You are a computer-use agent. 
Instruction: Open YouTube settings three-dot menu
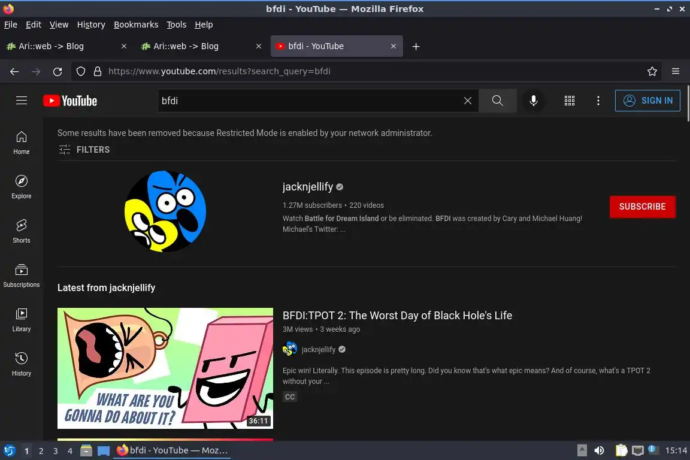coord(598,101)
